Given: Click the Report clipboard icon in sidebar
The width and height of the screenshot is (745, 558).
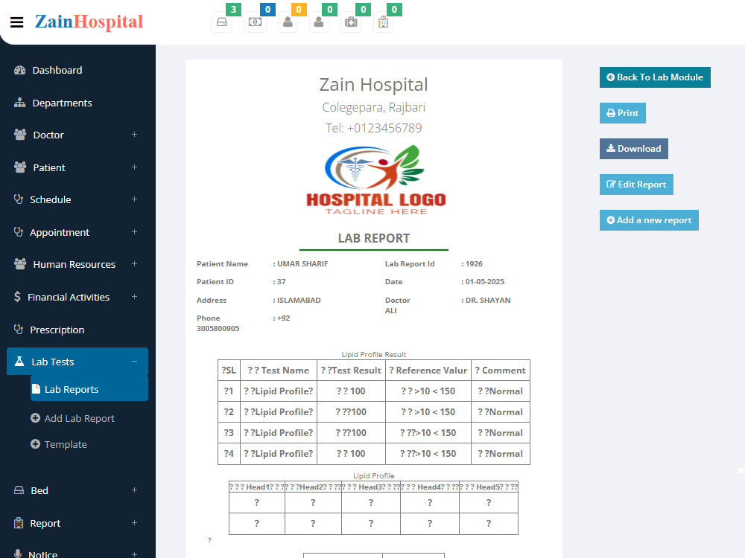Looking at the screenshot, I should tap(19, 523).
